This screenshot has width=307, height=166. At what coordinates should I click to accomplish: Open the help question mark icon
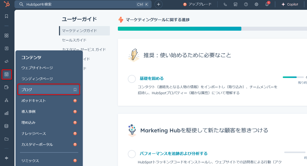pyautogui.click(x=246, y=4)
